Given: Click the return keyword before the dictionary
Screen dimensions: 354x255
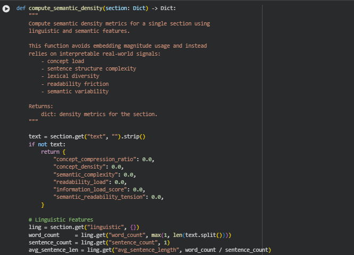Looking at the screenshot, I should (x=51, y=152).
